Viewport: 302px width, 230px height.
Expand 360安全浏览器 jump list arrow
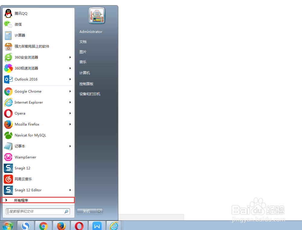tap(70, 57)
